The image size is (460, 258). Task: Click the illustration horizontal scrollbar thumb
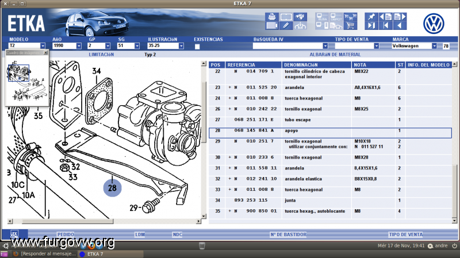point(67,221)
